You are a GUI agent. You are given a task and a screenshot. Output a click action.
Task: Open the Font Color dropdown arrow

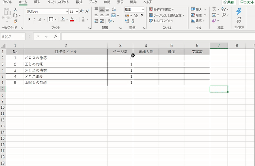point(76,19)
